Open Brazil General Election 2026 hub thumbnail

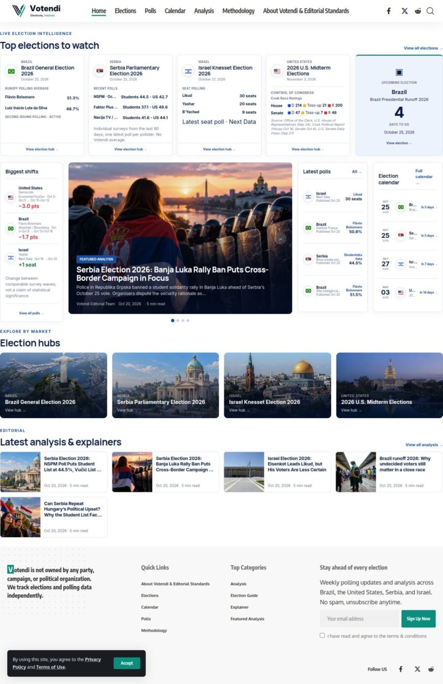[54, 385]
